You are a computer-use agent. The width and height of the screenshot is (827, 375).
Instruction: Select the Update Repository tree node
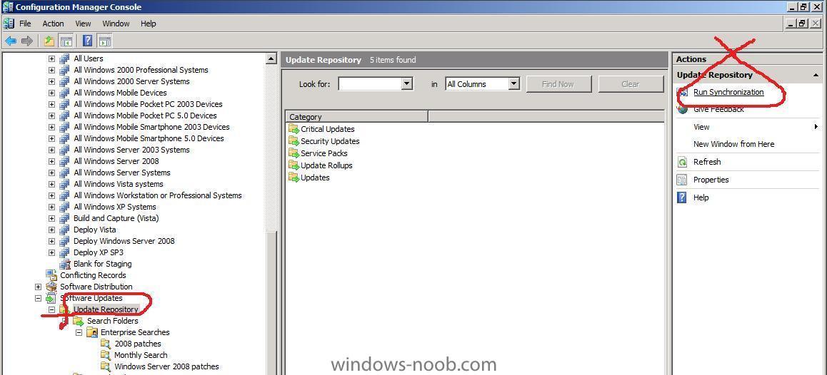pyautogui.click(x=106, y=309)
